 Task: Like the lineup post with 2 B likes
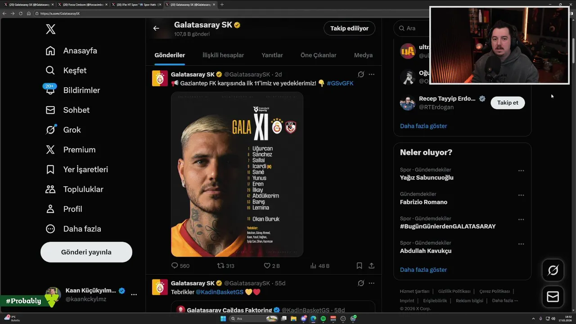click(272, 266)
